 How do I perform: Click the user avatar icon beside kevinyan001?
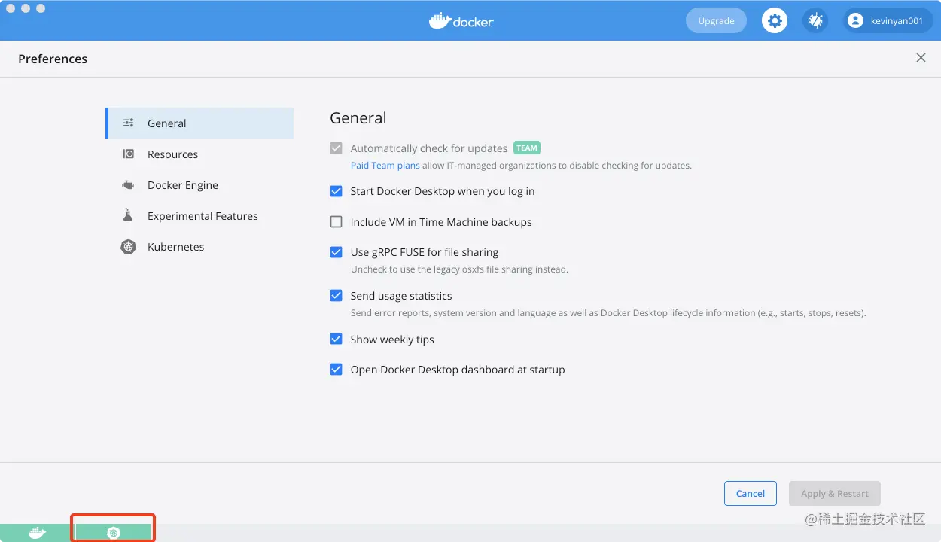(855, 20)
